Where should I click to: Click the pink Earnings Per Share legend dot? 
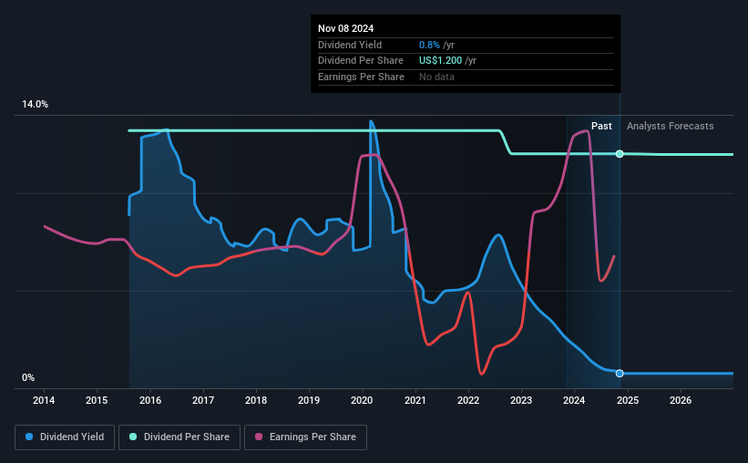point(259,437)
